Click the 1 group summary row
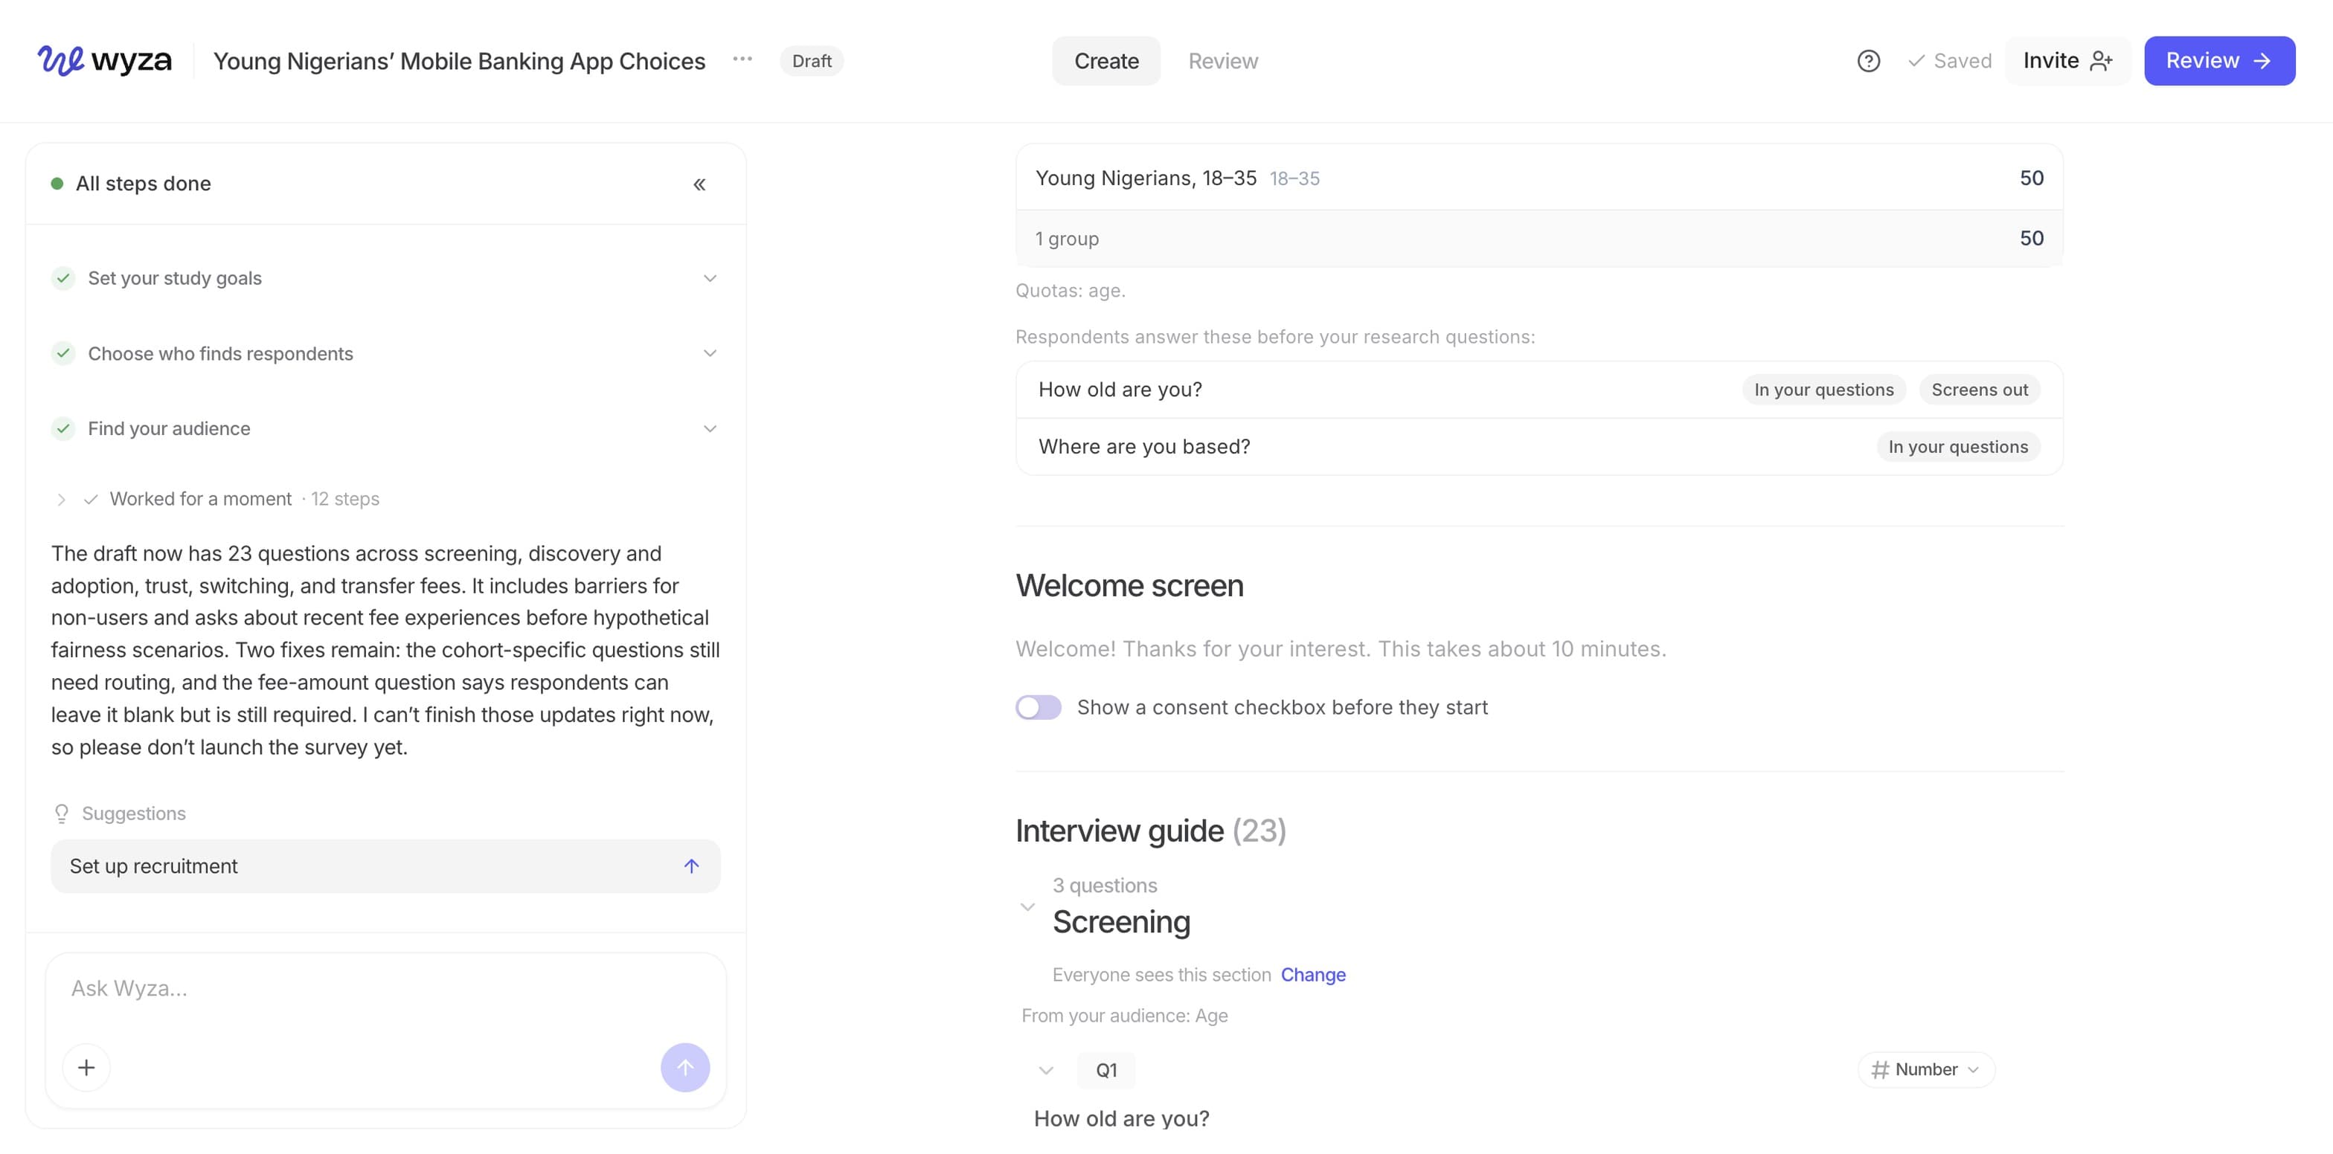The width and height of the screenshot is (2333, 1154). click(x=1538, y=238)
